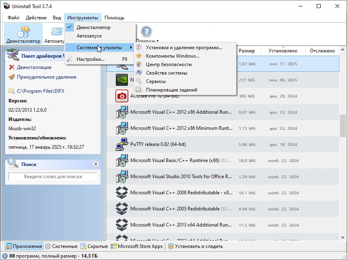The height and width of the screenshot is (260, 347).
Task: Open the Помощь menu in menu bar
Action: tap(115, 18)
